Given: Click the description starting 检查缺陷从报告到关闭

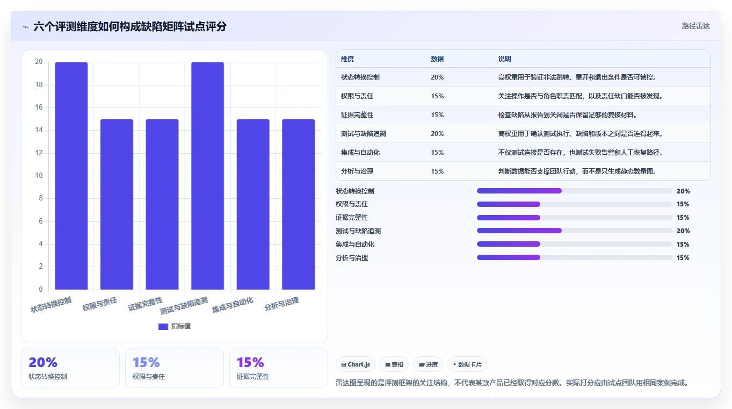Looking at the screenshot, I should tap(568, 115).
